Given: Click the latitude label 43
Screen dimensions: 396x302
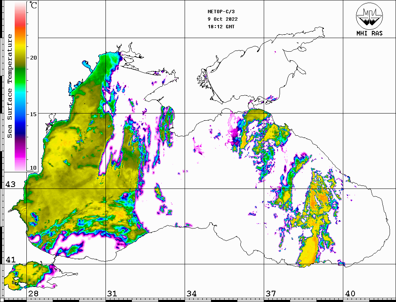Looking at the screenshot, I should (x=10, y=184).
